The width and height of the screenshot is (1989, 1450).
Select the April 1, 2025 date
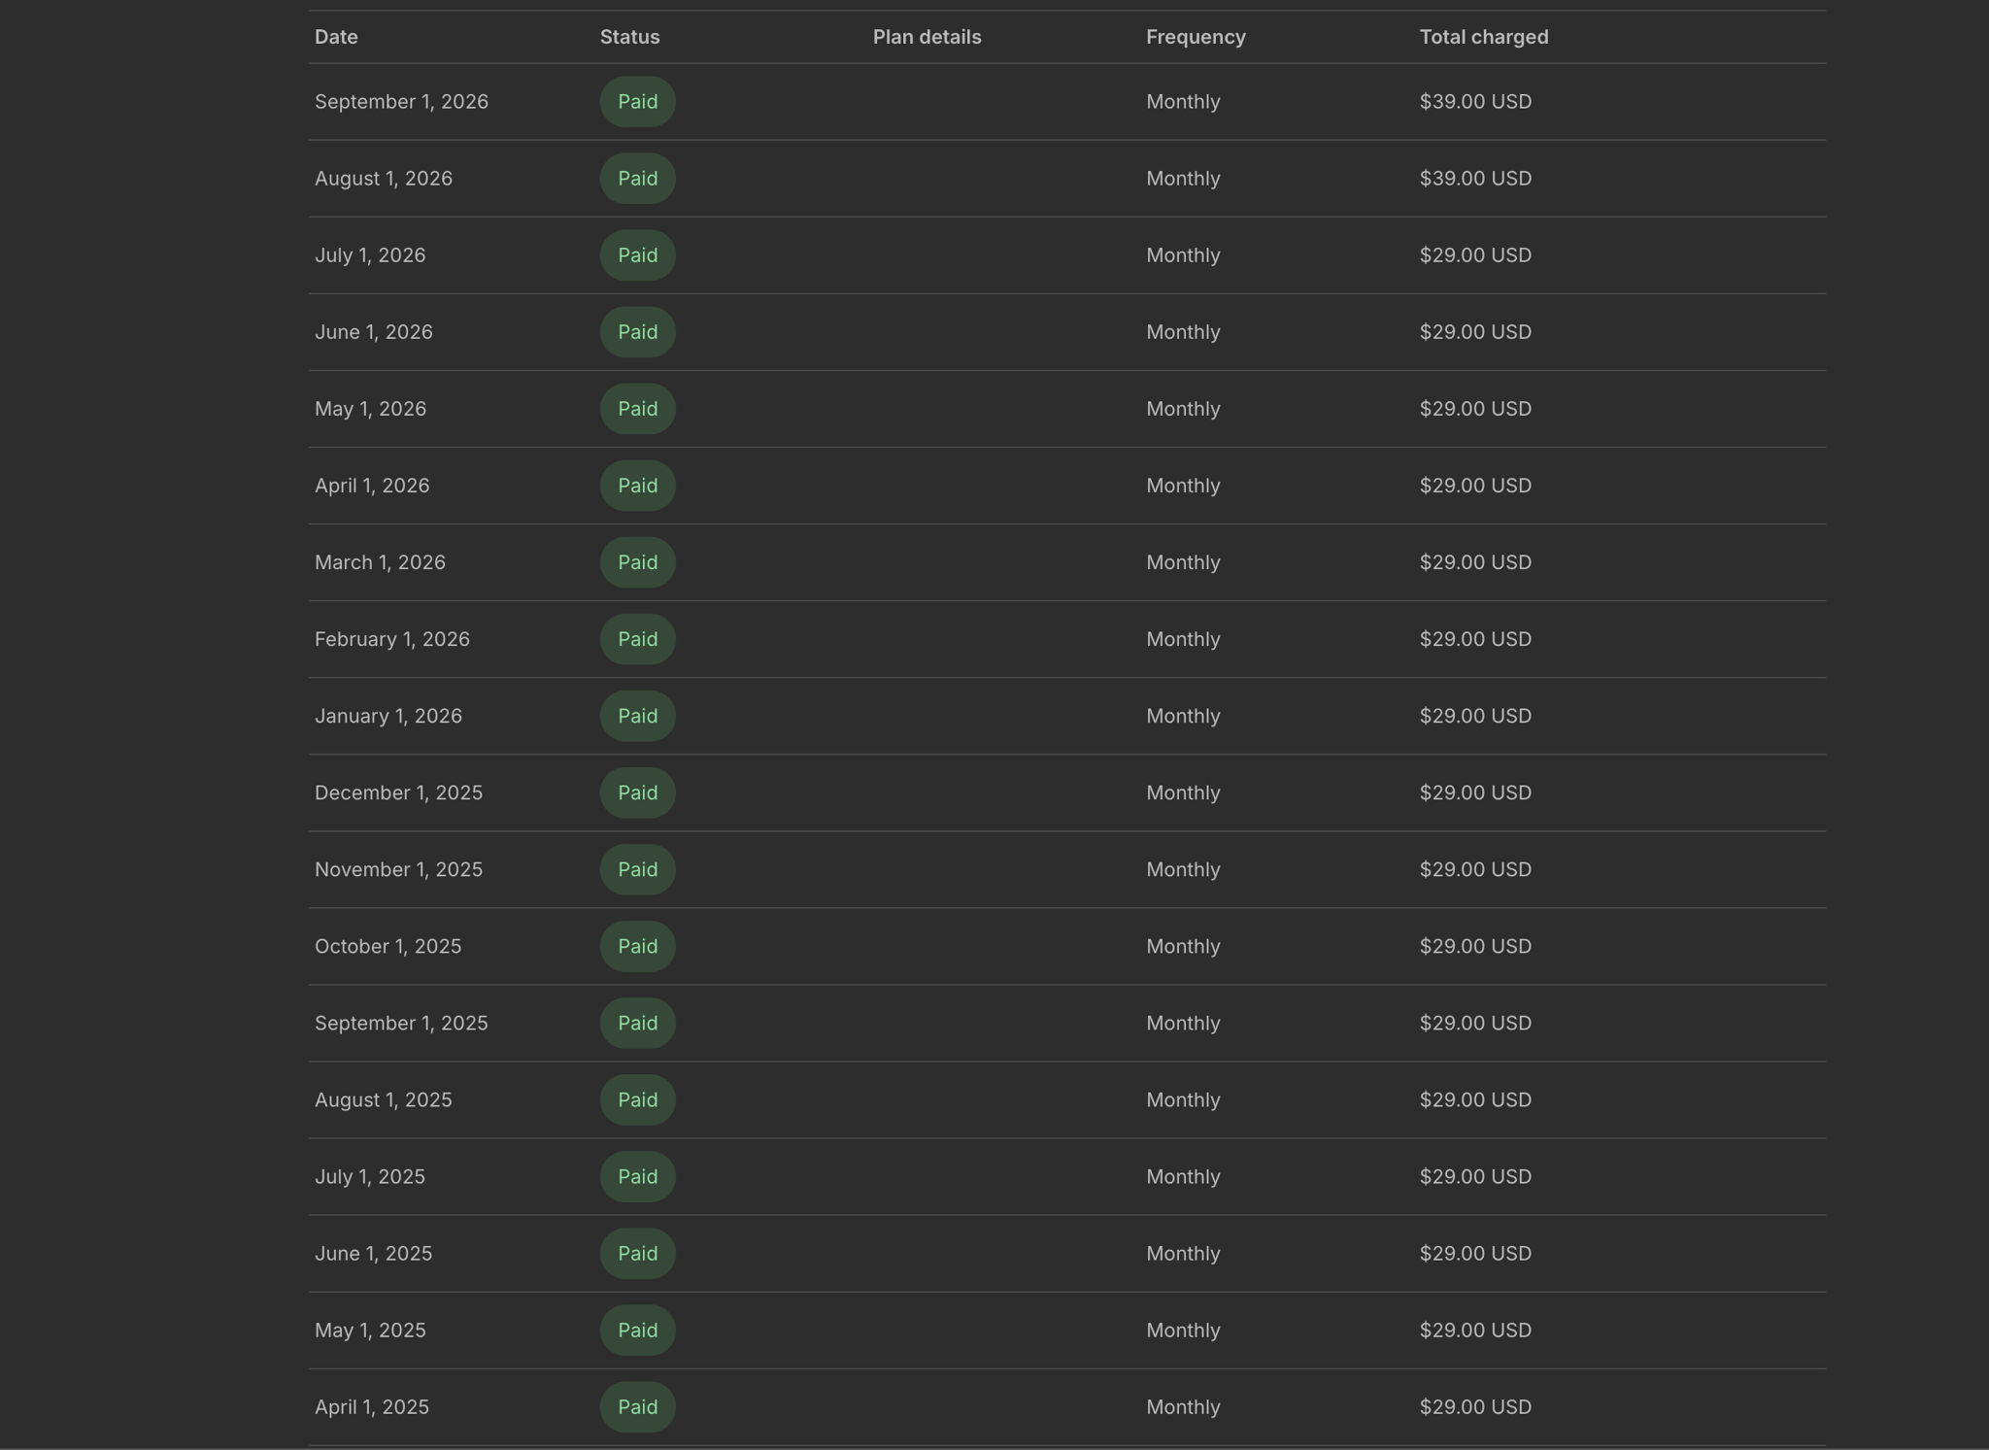[372, 1406]
